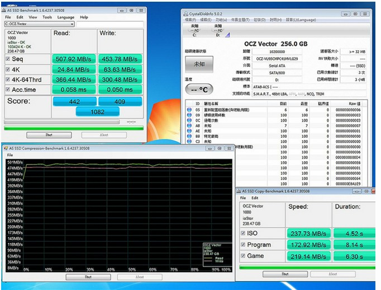
Task: Click the CrystalDiskInfo title bar icon
Action: coord(185,13)
